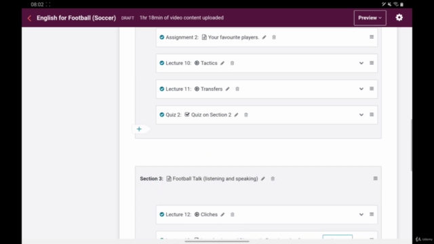Edit Lecture 10 Tactics title
Viewport: 434px width, 244px height.
point(222,63)
